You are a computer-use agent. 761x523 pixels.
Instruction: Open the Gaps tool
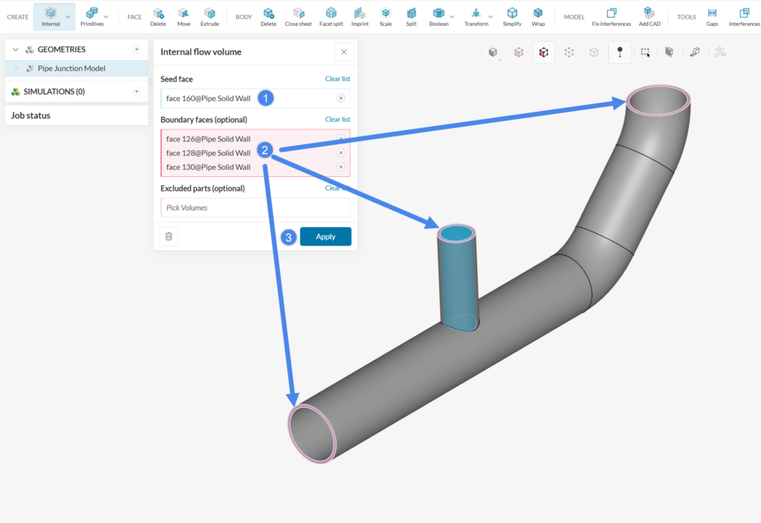[x=712, y=16]
